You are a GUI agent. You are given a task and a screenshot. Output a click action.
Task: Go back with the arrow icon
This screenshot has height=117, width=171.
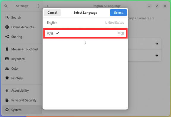coord(48,6)
